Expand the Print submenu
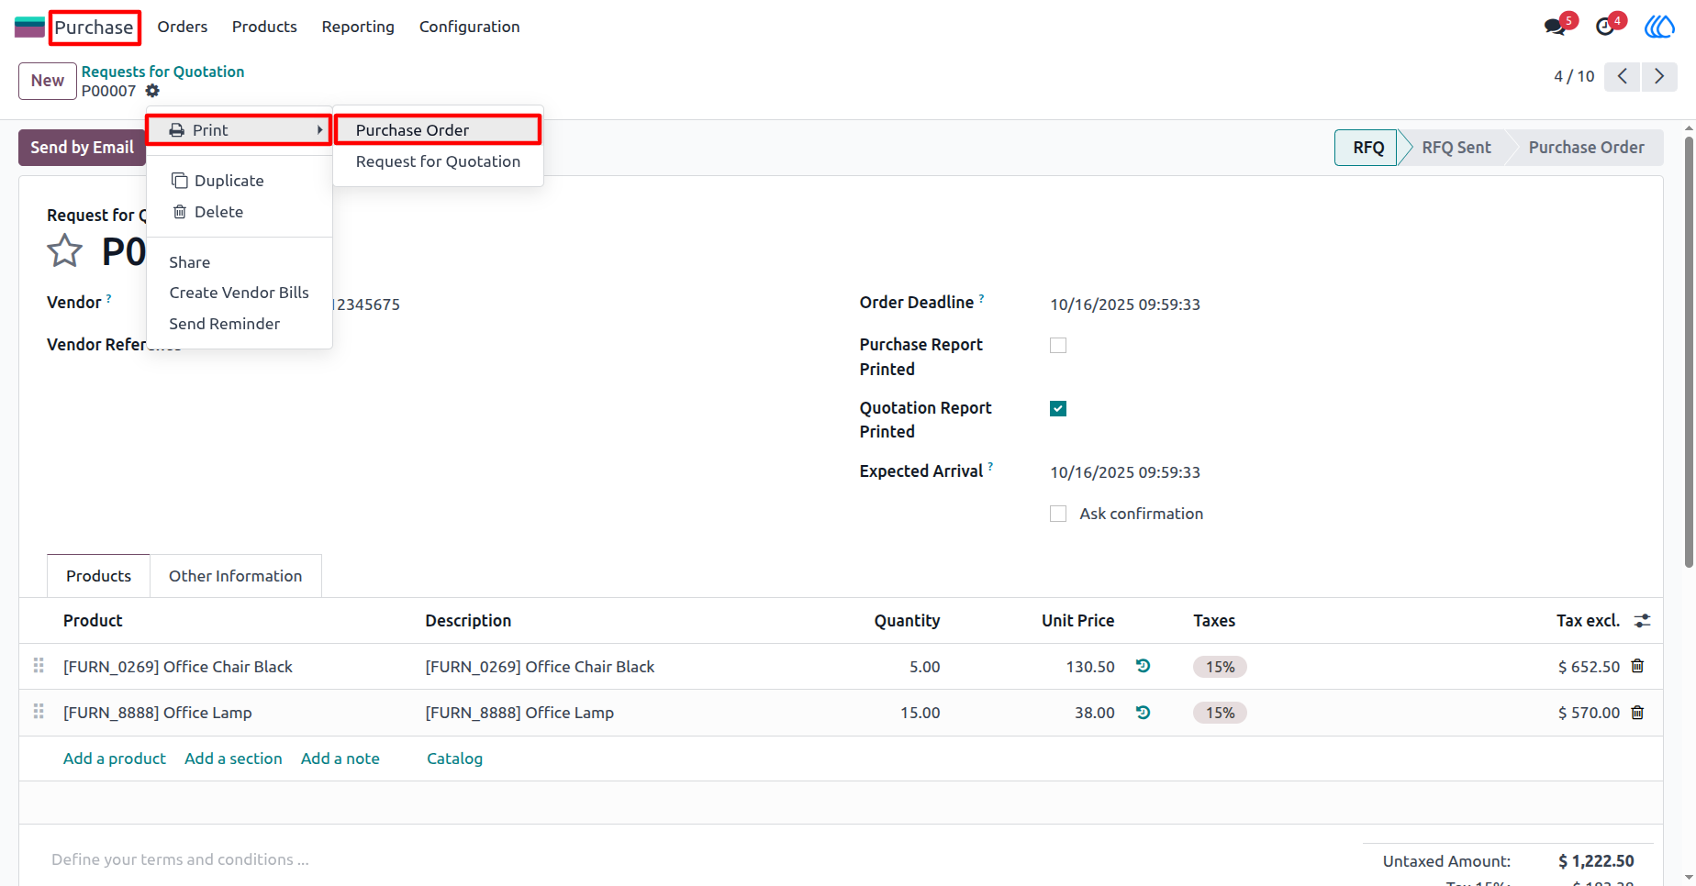This screenshot has height=886, width=1696. tap(239, 130)
